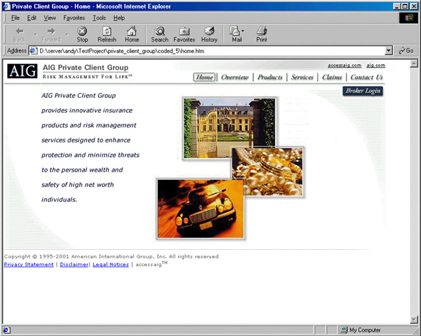Screen dimensions: 421x336
Task: Print the page using Print icon
Action: pyautogui.click(x=262, y=34)
